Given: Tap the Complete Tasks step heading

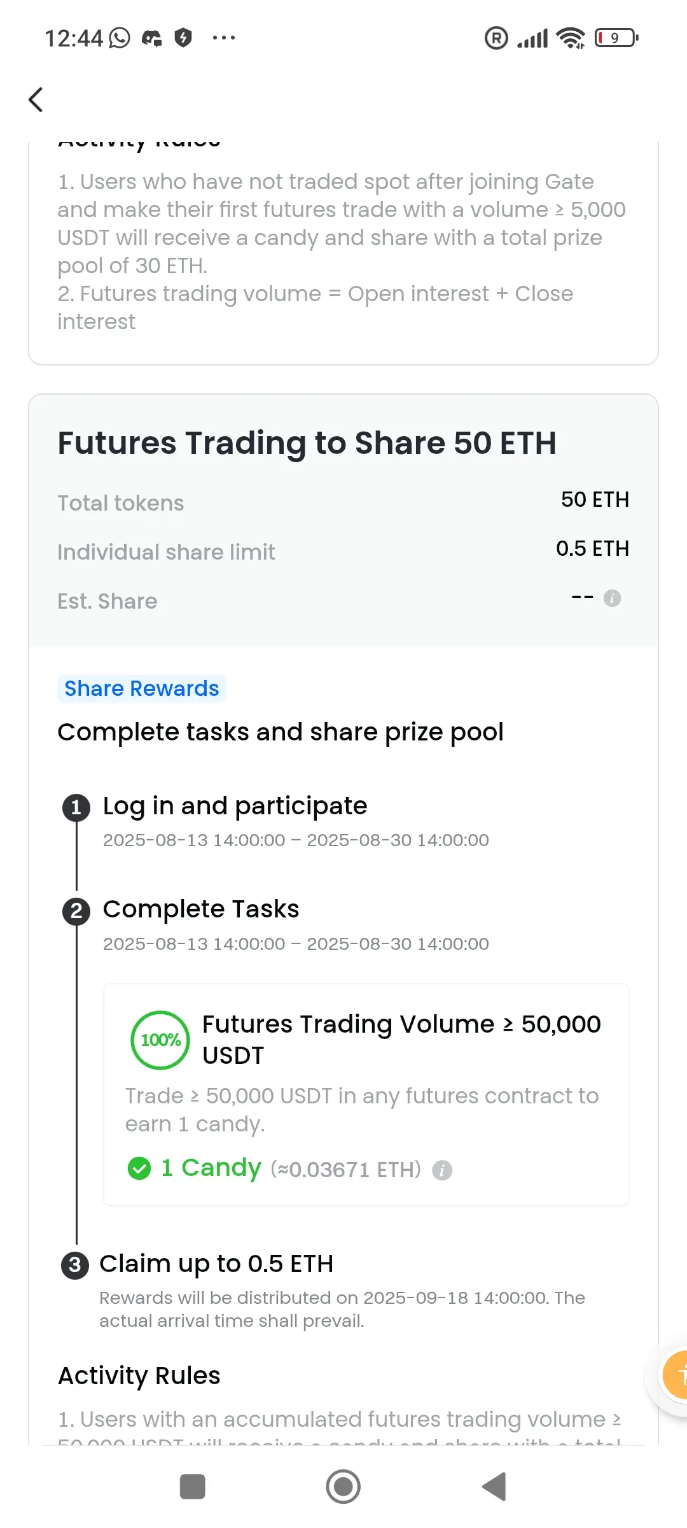Looking at the screenshot, I should (201, 909).
